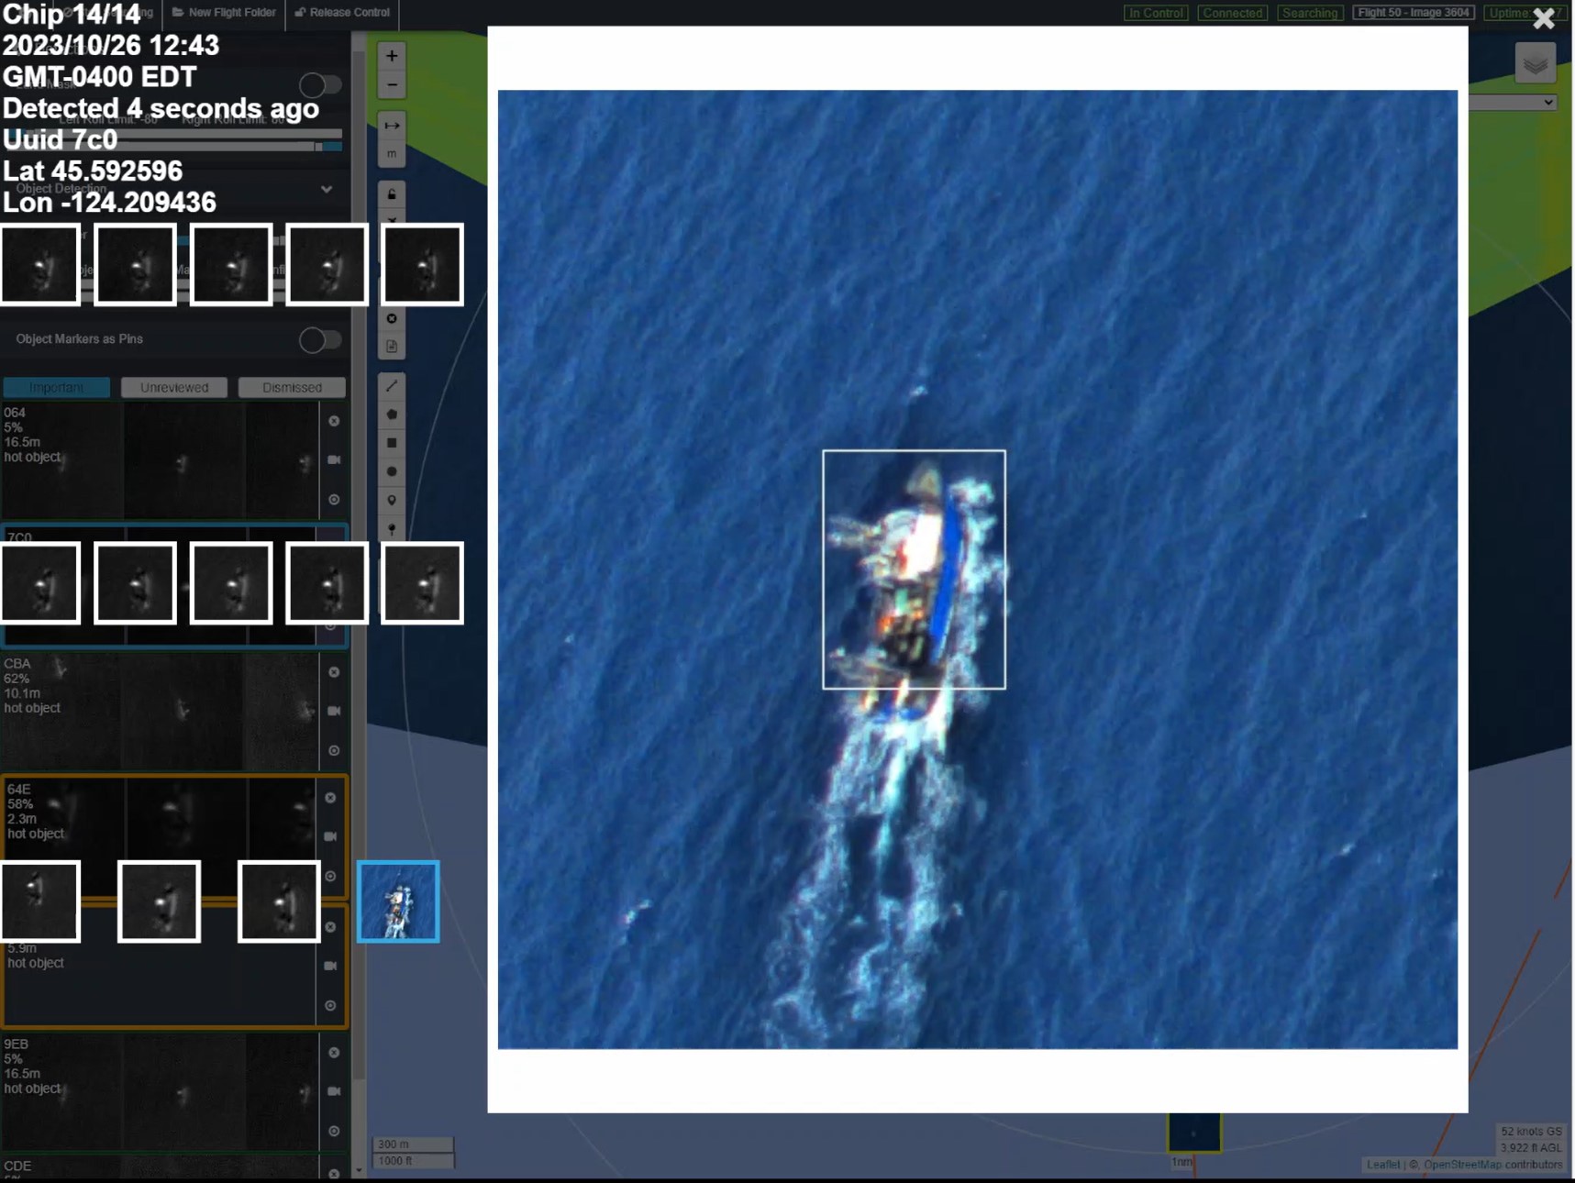Image resolution: width=1575 pixels, height=1183 pixels.
Task: Click the circled X clear tool
Action: [392, 319]
